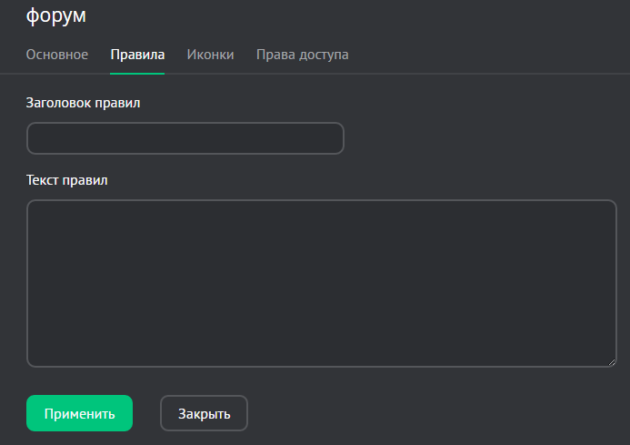Image resolution: width=630 pixels, height=445 pixels.
Task: Place cursor in the large rules text box
Action: [x=322, y=283]
